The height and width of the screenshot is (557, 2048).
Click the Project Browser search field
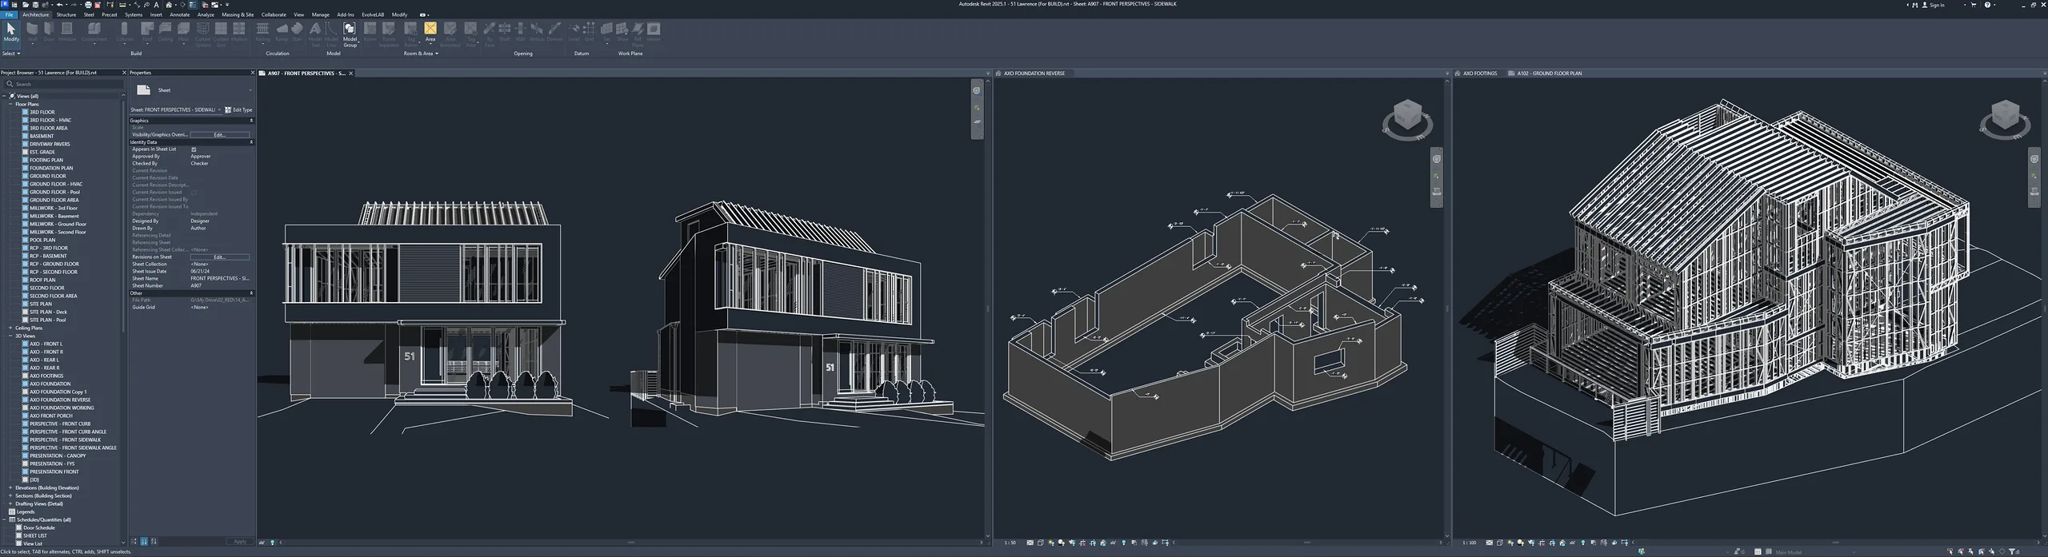(62, 84)
